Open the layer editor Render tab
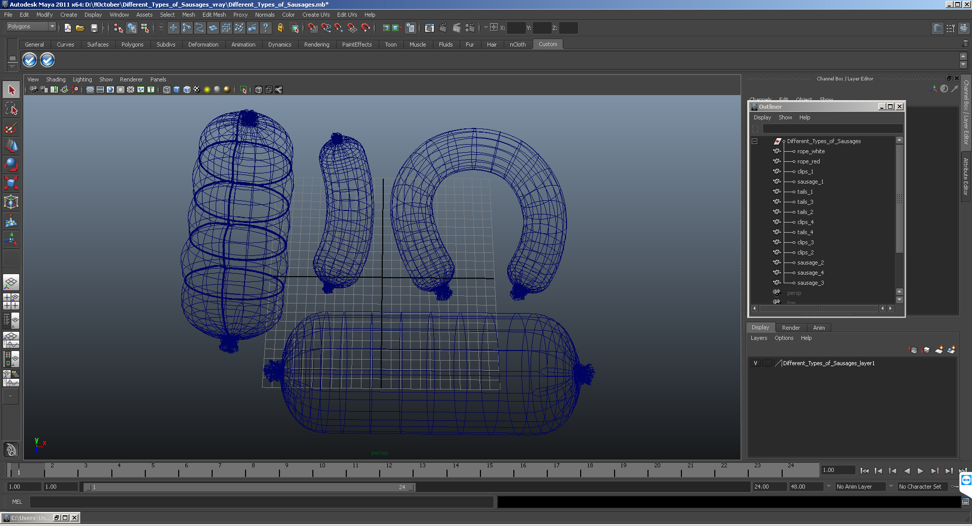The image size is (972, 526). [x=791, y=328]
